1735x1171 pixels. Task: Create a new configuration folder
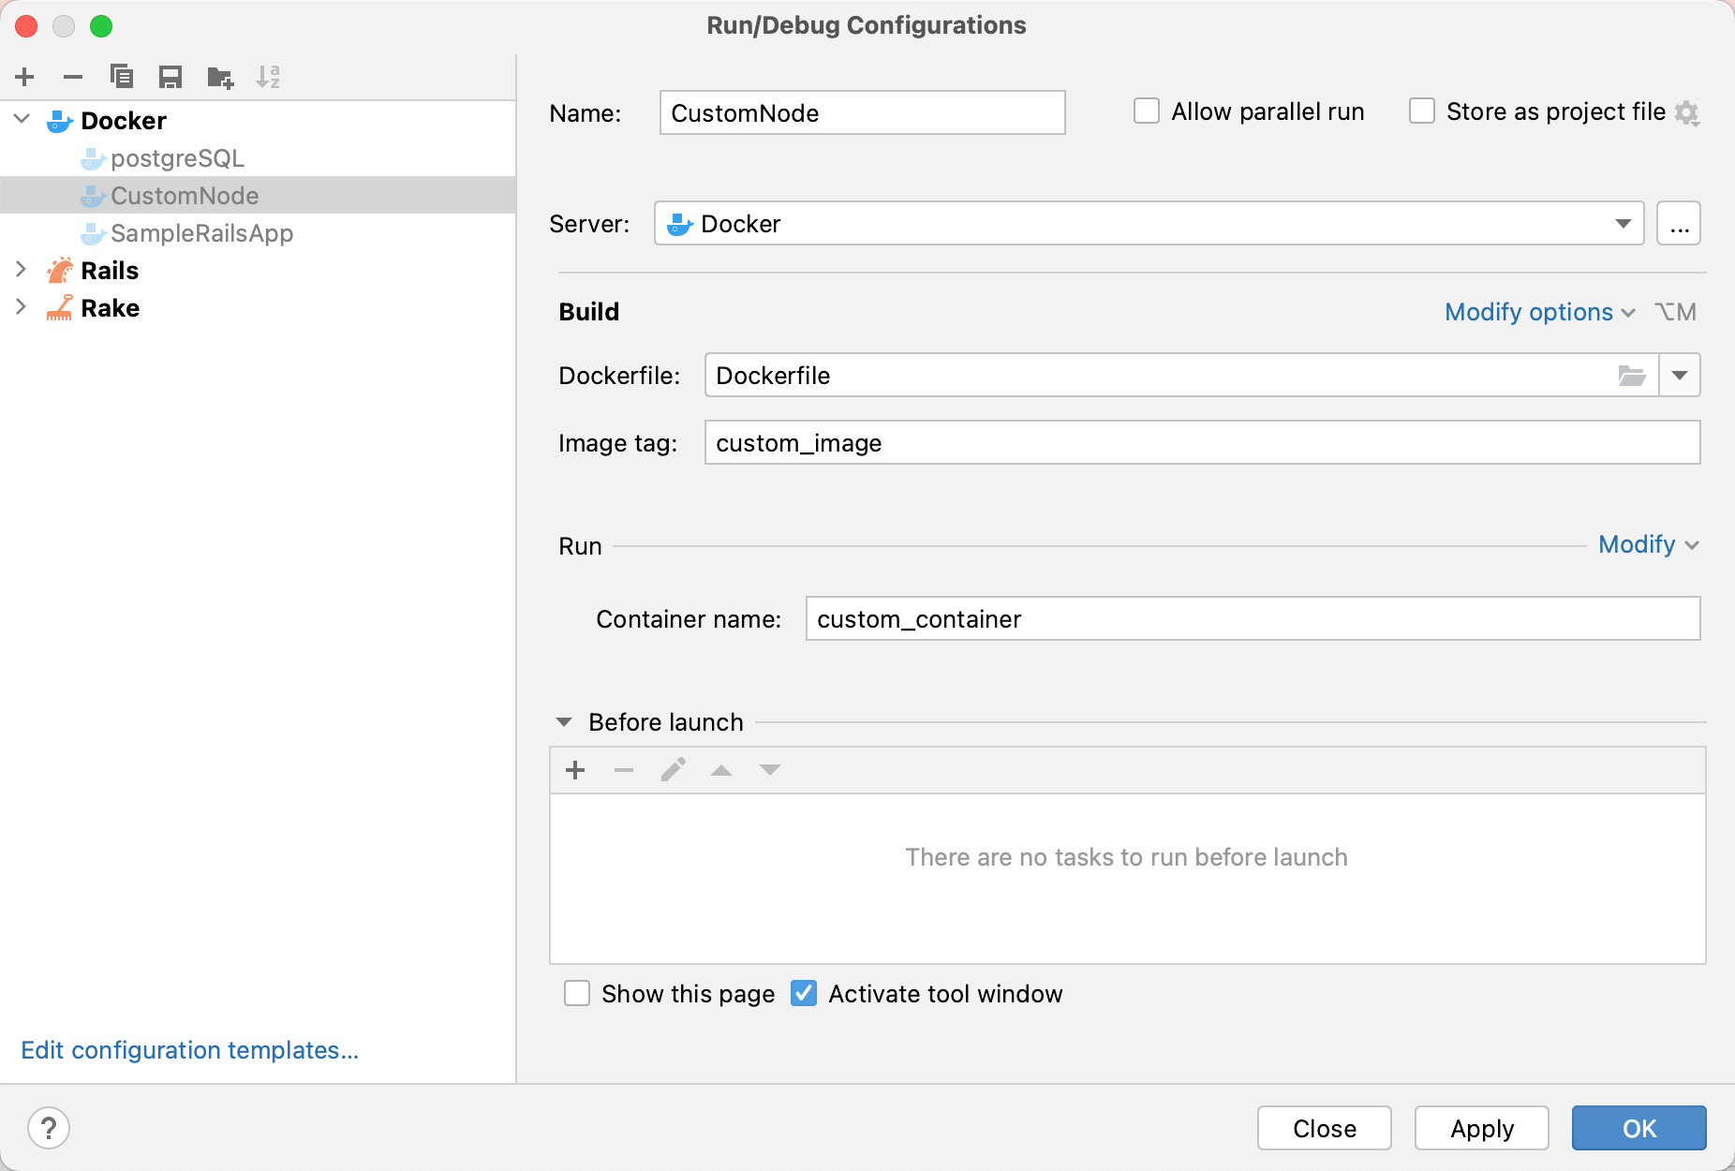coord(220,77)
